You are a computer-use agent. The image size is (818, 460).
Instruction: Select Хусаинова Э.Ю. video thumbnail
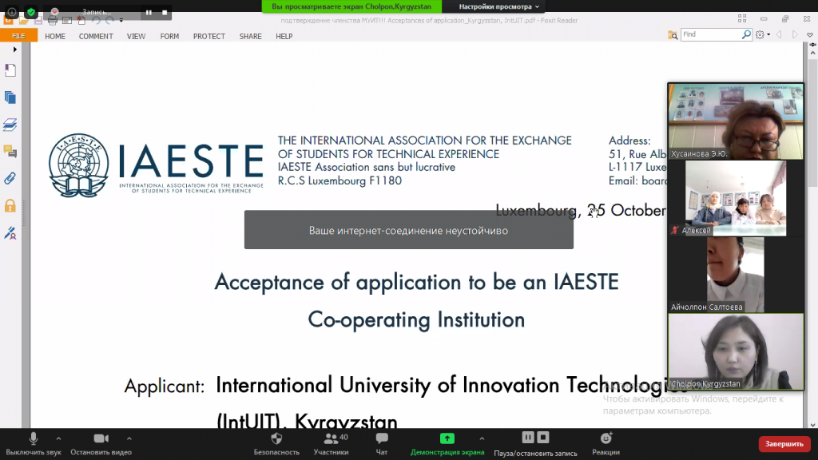(x=736, y=121)
